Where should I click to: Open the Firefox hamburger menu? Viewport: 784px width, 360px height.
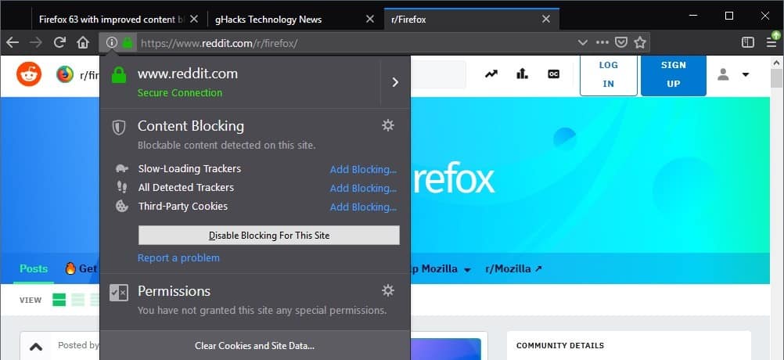coord(772,42)
